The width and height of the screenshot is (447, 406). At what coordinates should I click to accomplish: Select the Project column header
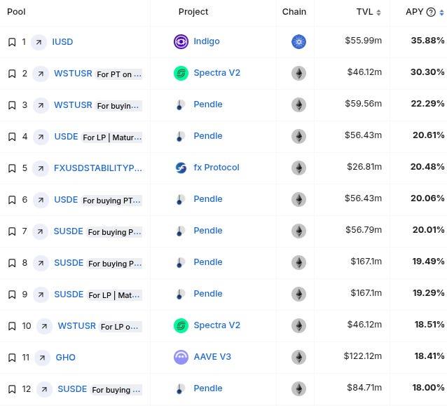[x=193, y=12]
